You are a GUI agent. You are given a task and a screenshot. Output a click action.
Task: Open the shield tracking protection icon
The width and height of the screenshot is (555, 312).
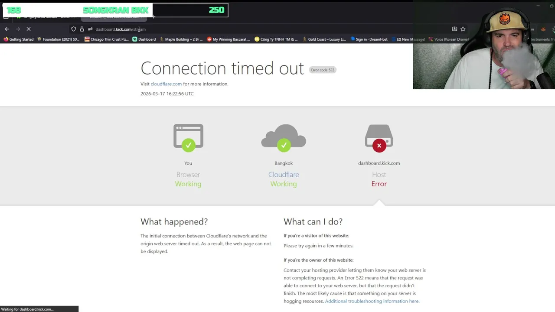(x=73, y=29)
